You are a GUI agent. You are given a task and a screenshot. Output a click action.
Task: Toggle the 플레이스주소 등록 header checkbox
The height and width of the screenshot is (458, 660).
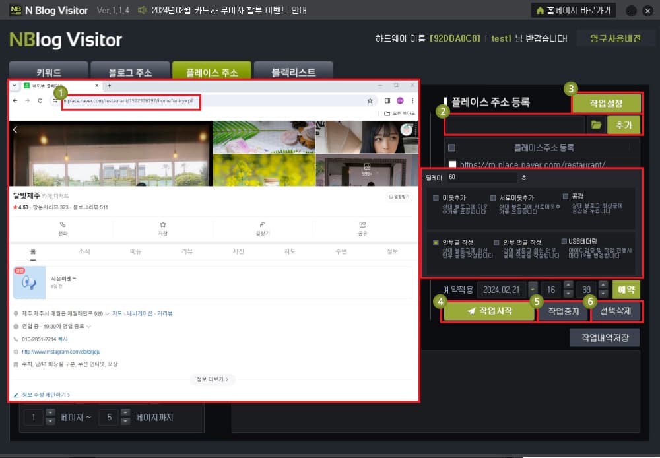coord(451,148)
